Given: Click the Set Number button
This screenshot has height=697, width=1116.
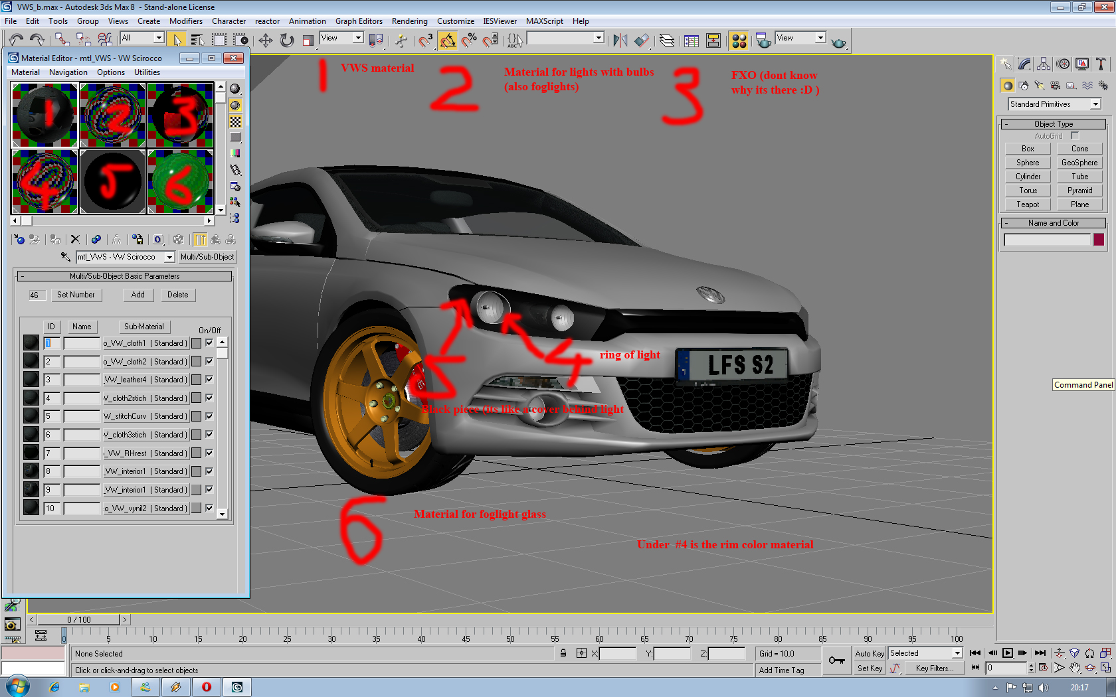Looking at the screenshot, I should pos(76,295).
